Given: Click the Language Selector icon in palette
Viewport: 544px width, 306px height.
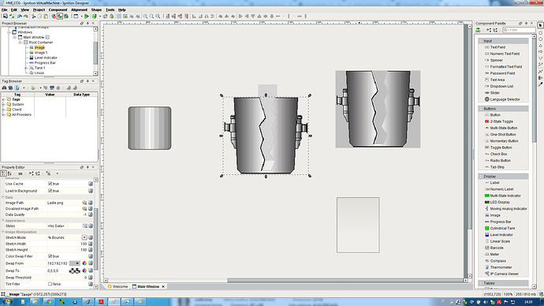Looking at the screenshot, I should click(486, 99).
